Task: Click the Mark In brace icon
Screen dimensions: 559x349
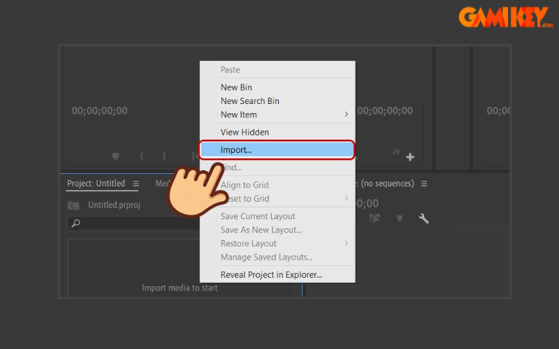Action: [x=142, y=156]
